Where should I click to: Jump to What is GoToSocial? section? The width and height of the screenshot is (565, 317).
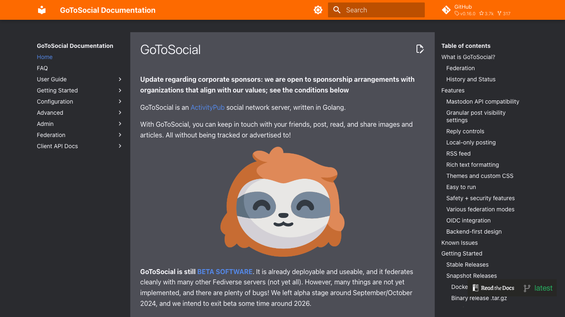point(468,57)
